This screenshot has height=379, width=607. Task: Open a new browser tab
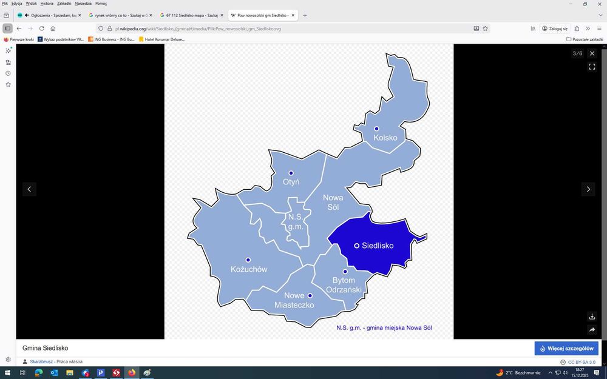tap(305, 15)
